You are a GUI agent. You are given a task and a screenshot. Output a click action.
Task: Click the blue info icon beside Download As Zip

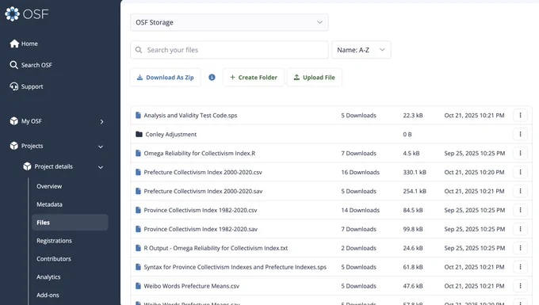coord(212,78)
